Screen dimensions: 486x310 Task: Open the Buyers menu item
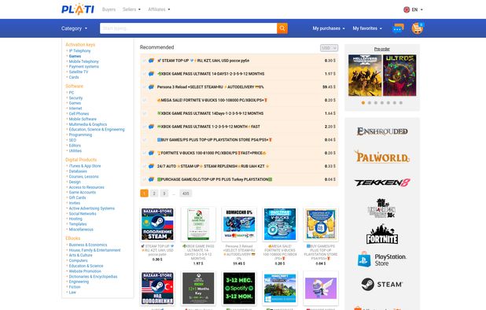pyautogui.click(x=109, y=9)
